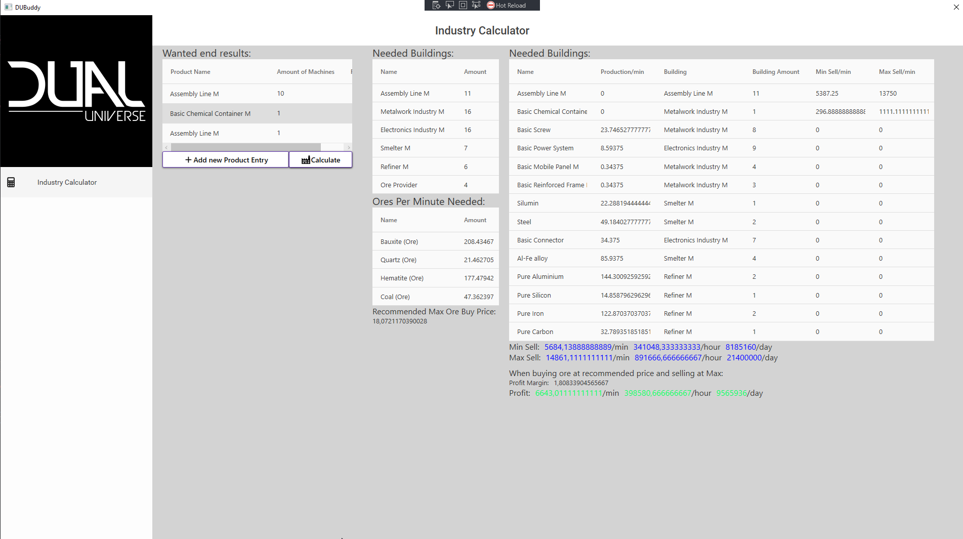Toggle display layout adorners debug icon
The height and width of the screenshot is (539, 963).
463,5
